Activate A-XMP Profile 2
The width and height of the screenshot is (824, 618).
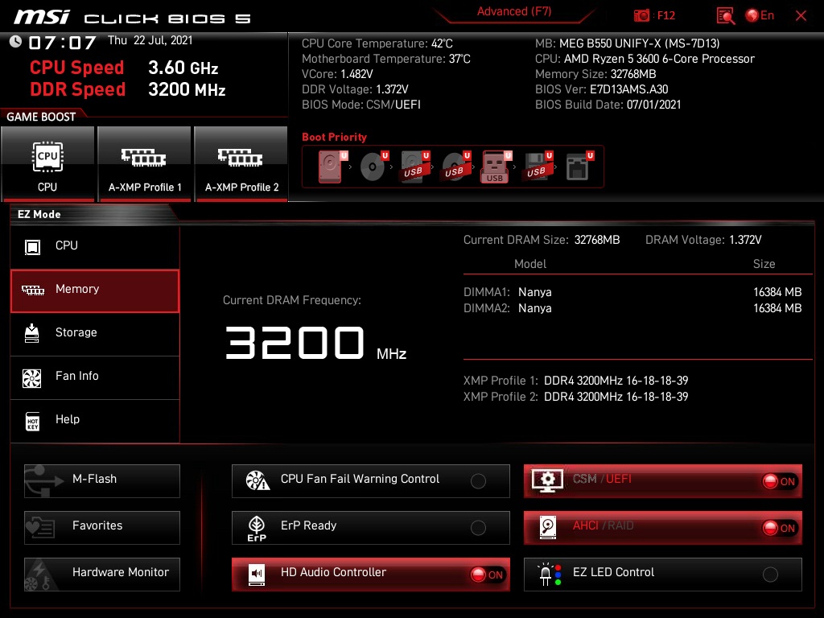[x=241, y=164]
